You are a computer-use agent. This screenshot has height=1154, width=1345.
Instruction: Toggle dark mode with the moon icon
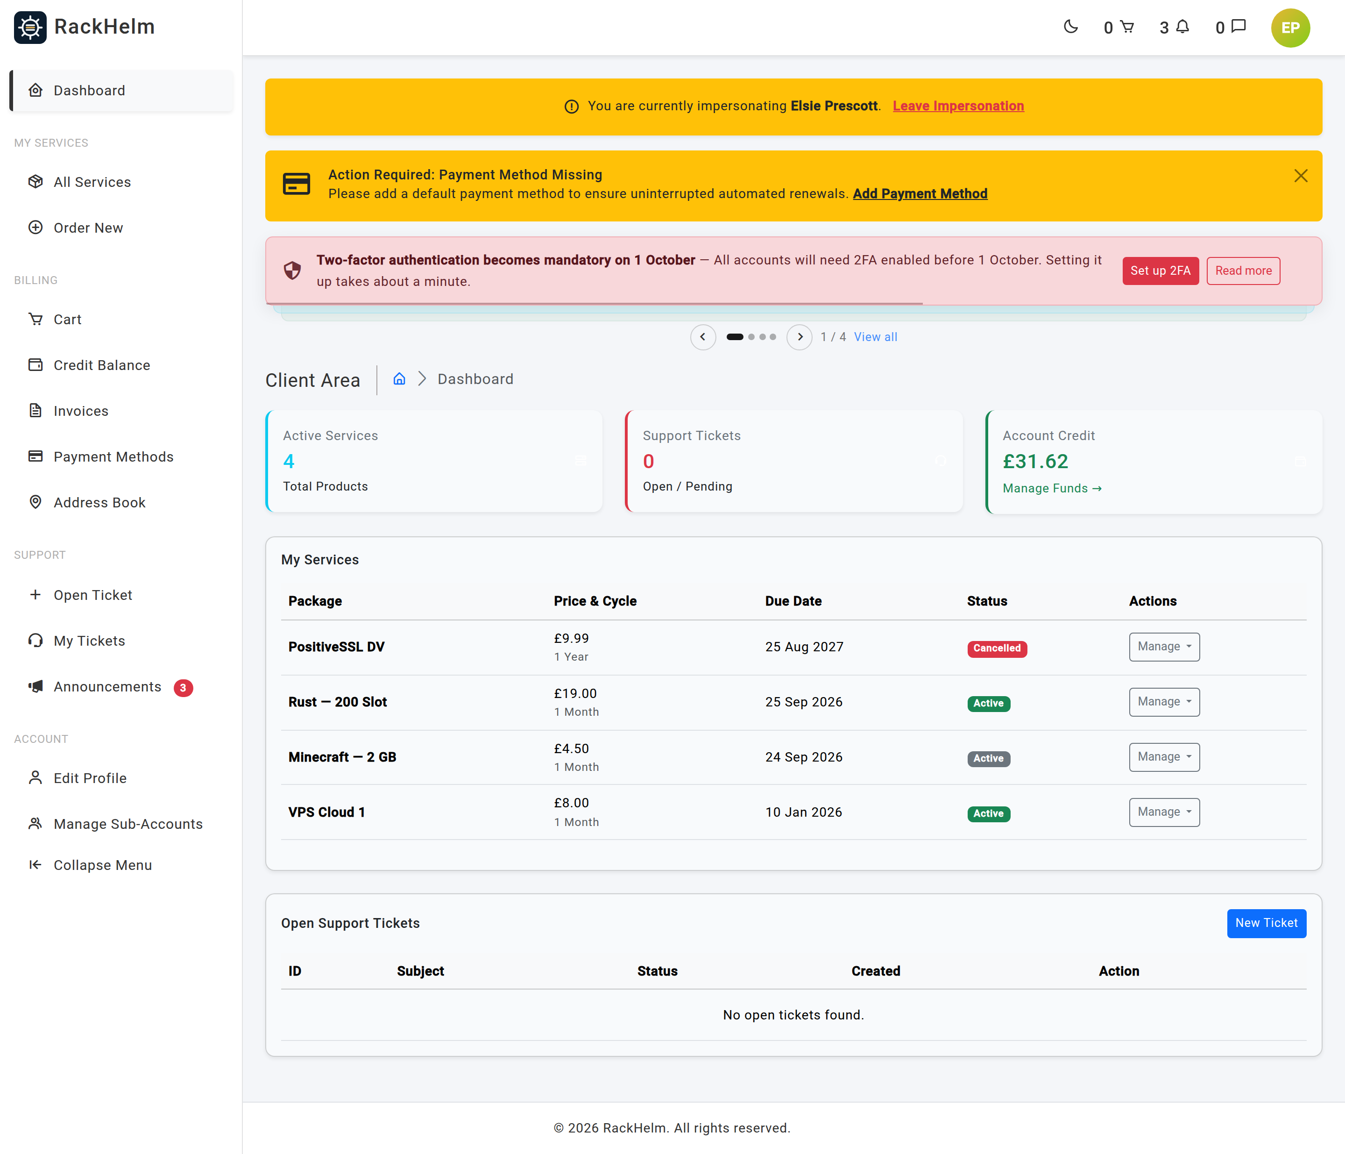click(x=1071, y=27)
